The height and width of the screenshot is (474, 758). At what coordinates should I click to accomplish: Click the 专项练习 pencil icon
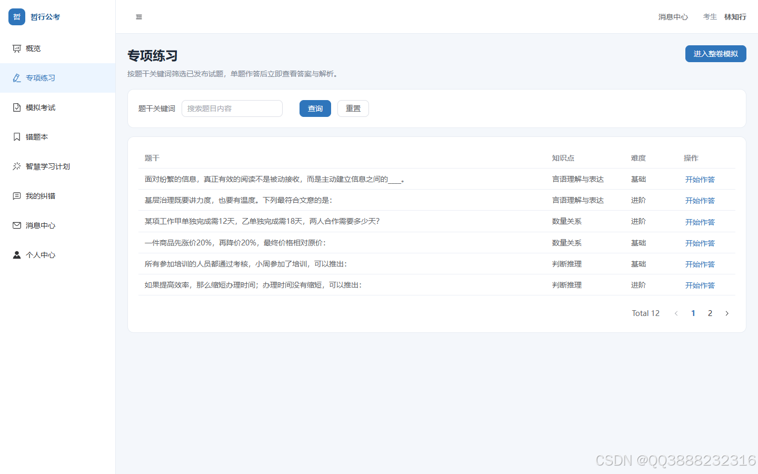(x=17, y=78)
